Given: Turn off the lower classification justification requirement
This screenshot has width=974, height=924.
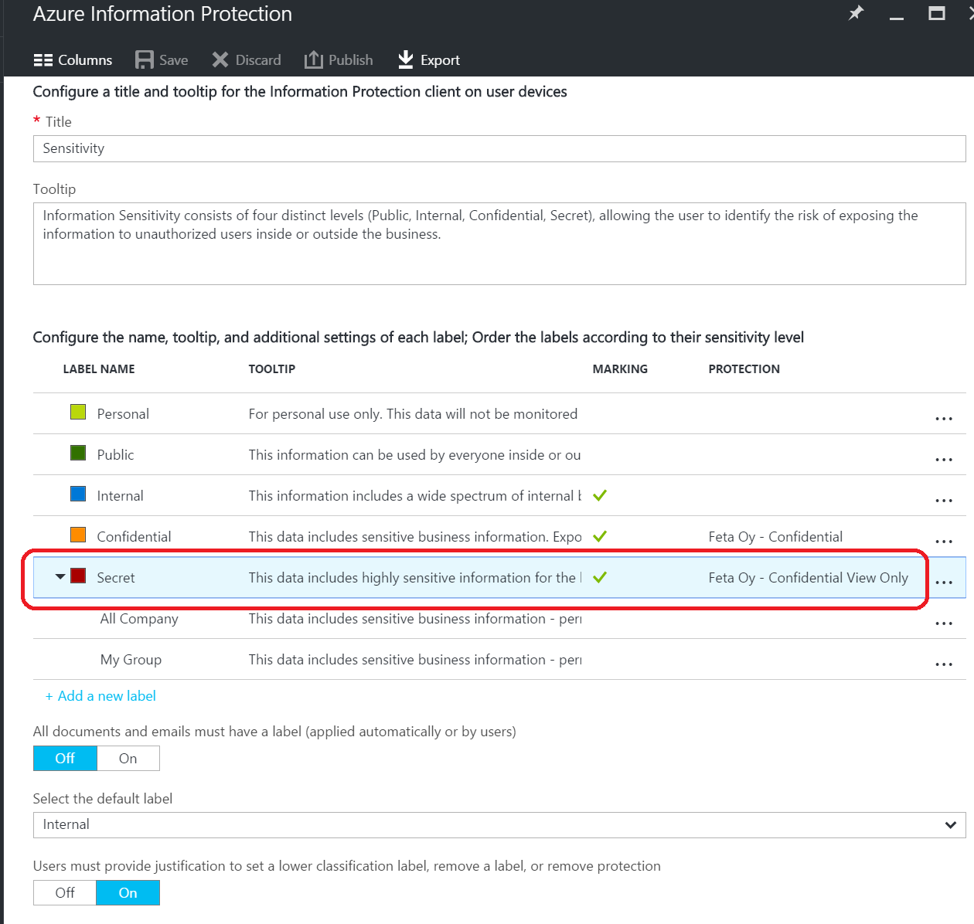Looking at the screenshot, I should click(x=64, y=892).
